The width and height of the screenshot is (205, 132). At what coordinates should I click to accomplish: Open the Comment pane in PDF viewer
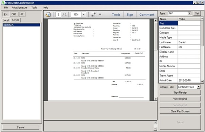click(147, 15)
